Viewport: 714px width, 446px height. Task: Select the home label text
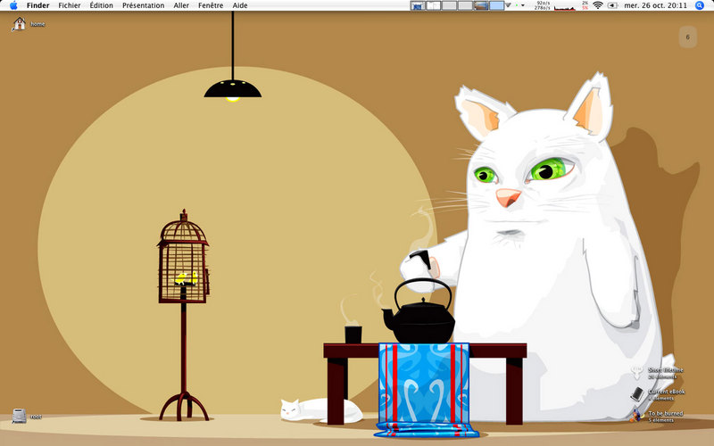(x=37, y=24)
